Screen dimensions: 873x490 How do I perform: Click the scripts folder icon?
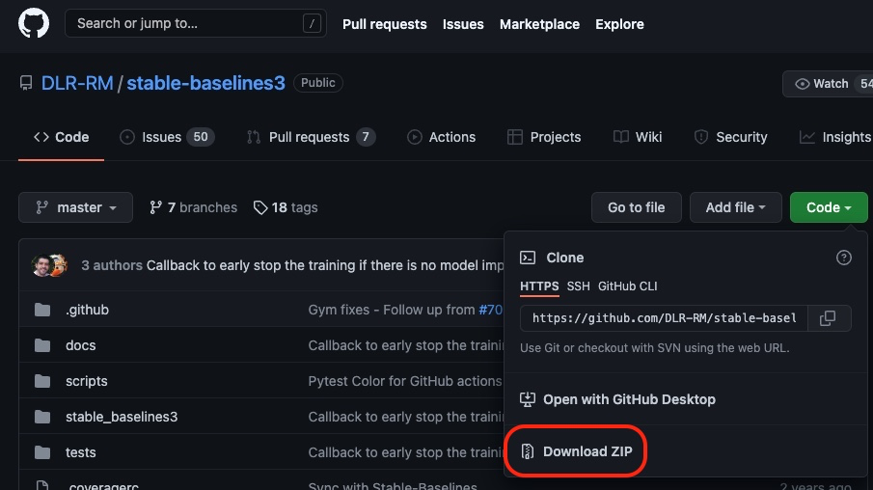pyautogui.click(x=42, y=381)
